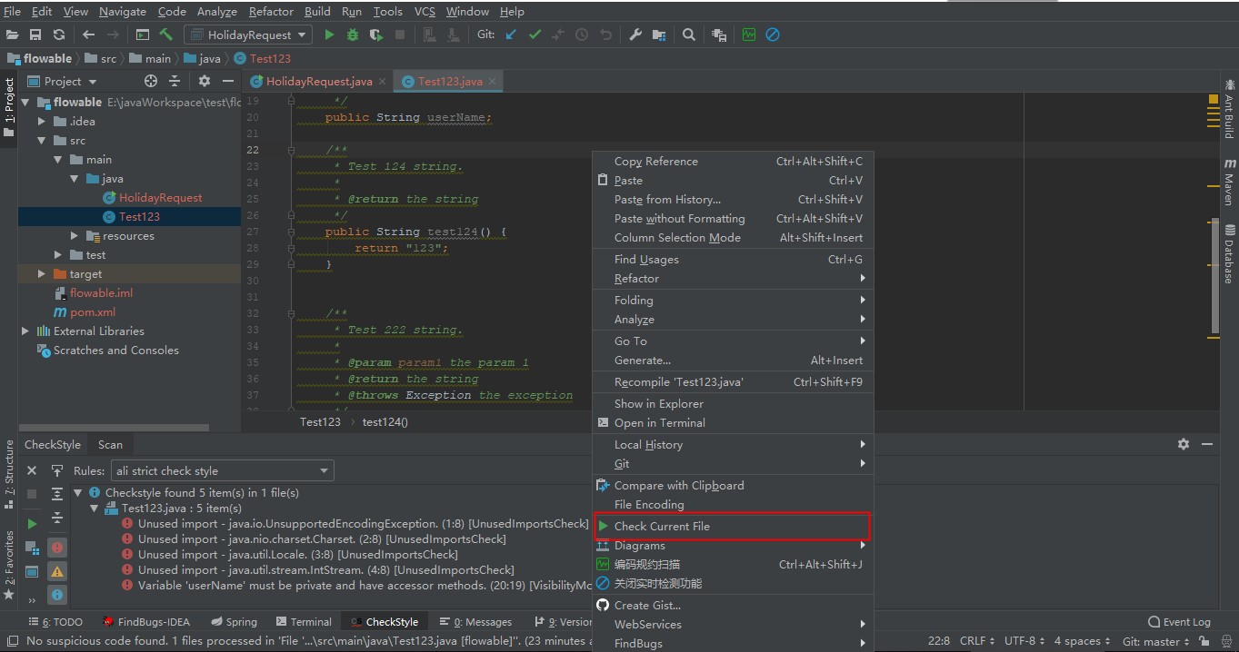Image resolution: width=1239 pixels, height=652 pixels.
Task: Open settings gear in CheckStyle panel
Action: click(x=1183, y=444)
